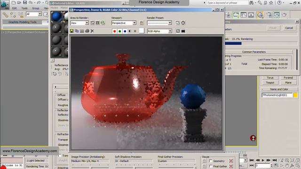This screenshot has width=301, height=169.
Task: Click the Plane primitive button
Action: 288,83
